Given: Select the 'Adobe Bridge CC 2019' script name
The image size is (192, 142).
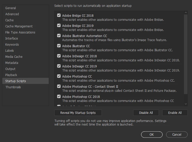Looking at the screenshot, I should point(78,26).
